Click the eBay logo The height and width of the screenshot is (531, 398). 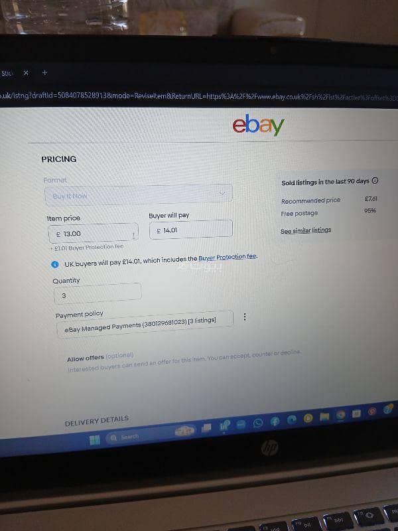click(258, 125)
